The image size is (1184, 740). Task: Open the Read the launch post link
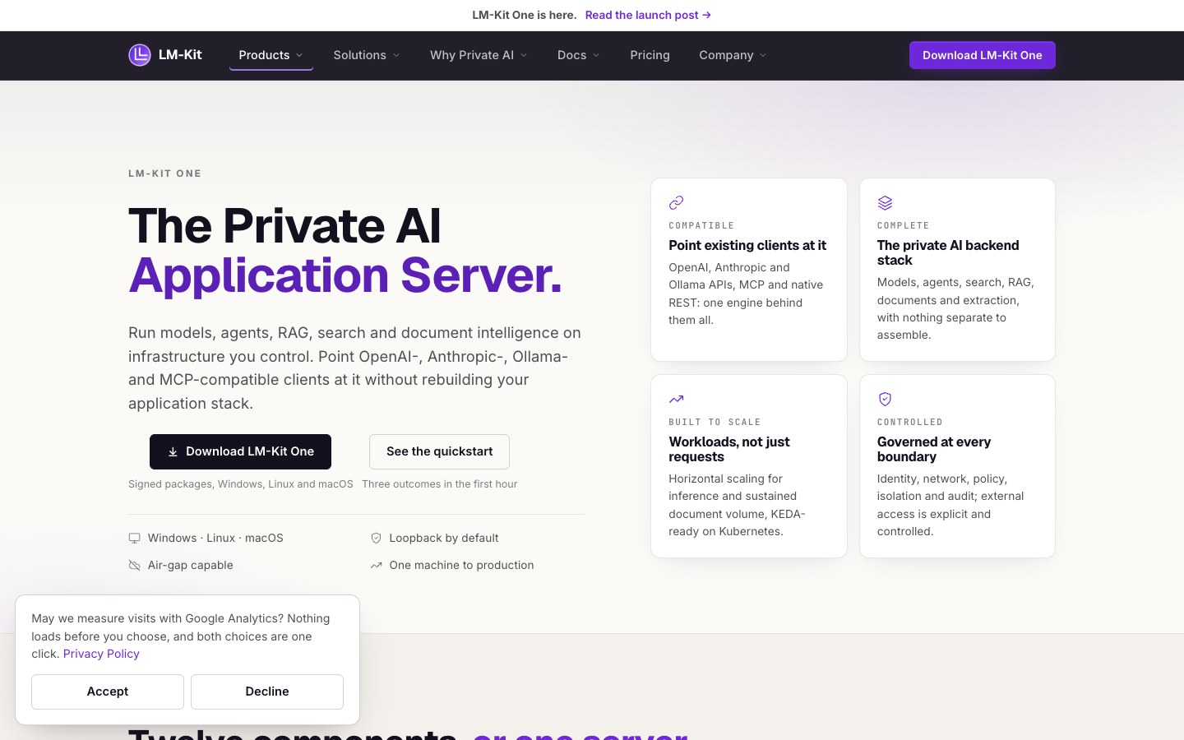pyautogui.click(x=648, y=15)
